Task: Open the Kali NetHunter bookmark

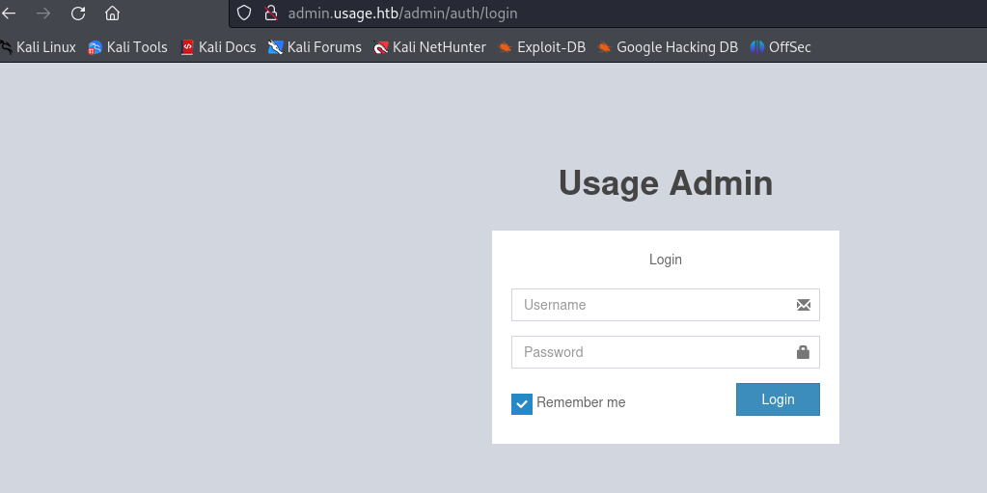Action: [x=430, y=47]
